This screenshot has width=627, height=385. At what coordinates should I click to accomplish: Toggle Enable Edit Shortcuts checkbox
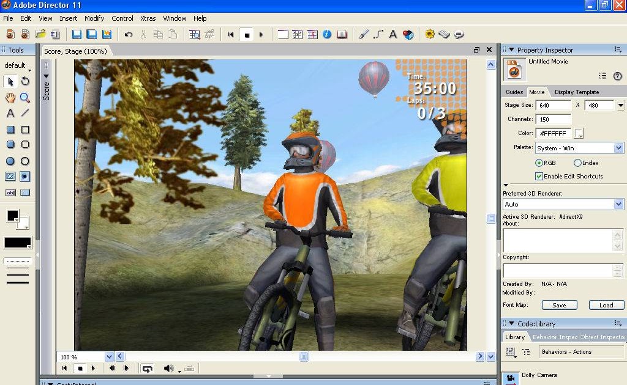click(539, 177)
